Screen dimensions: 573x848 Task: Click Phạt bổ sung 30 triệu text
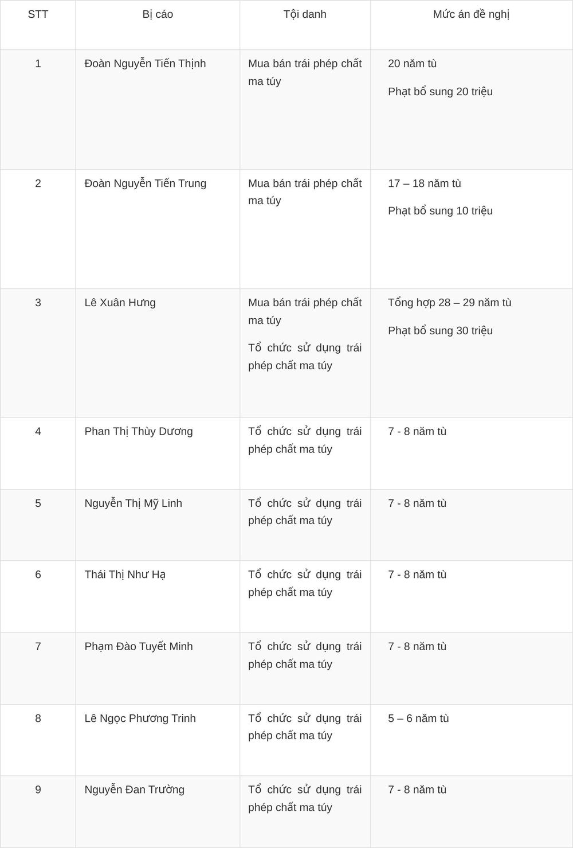(x=441, y=331)
